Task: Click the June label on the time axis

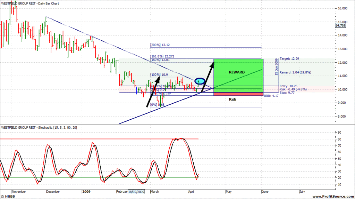Action: tap(265, 191)
